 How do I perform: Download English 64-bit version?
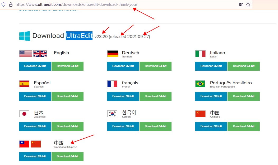pos(68,66)
